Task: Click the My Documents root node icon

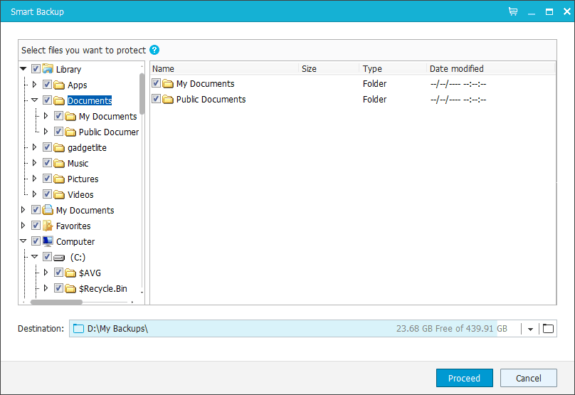Action: point(47,210)
